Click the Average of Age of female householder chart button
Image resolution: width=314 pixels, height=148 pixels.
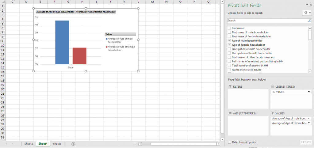pyautogui.click(x=96, y=12)
